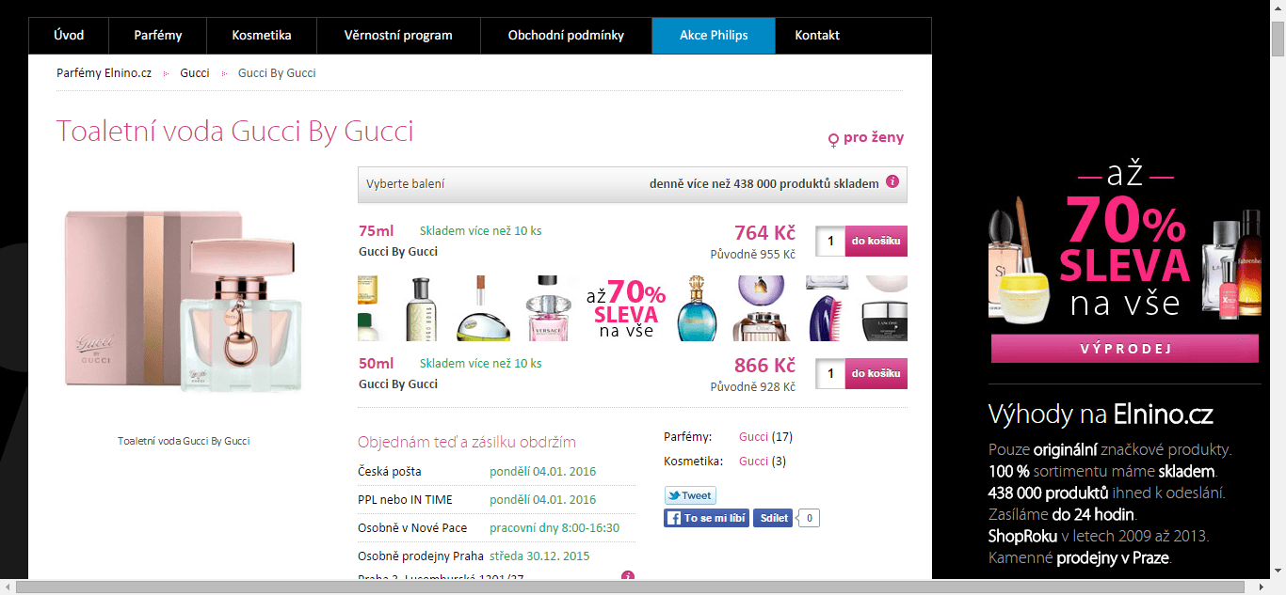
Task: Click the Parfémy Elnino.cz breadcrumb
Action: [x=104, y=72]
